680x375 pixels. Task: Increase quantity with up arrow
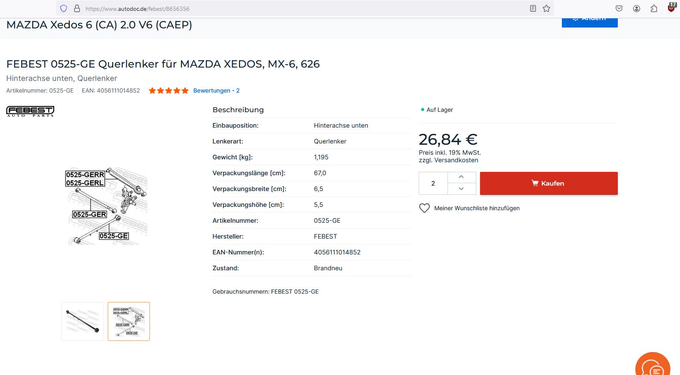pyautogui.click(x=461, y=177)
